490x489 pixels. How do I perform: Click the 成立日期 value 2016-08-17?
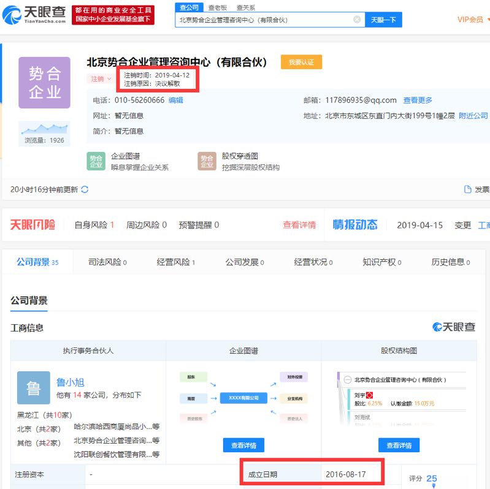point(346,474)
